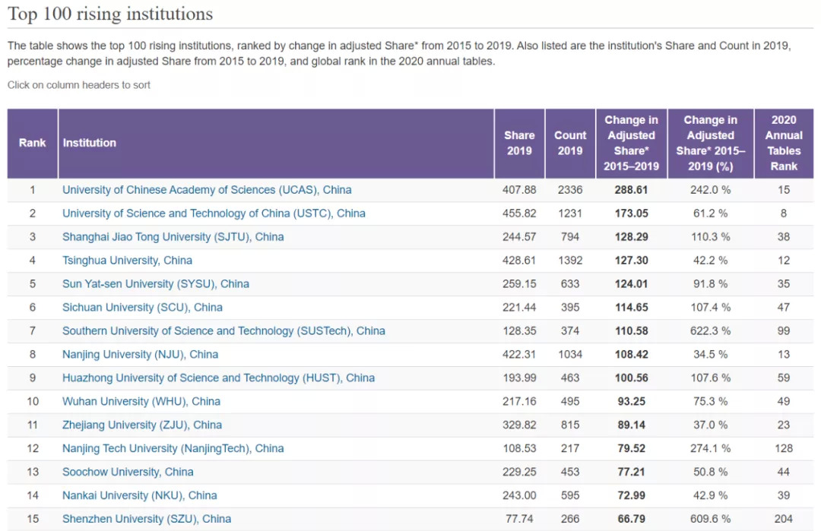Click Nanjing Tech University link

point(173,449)
